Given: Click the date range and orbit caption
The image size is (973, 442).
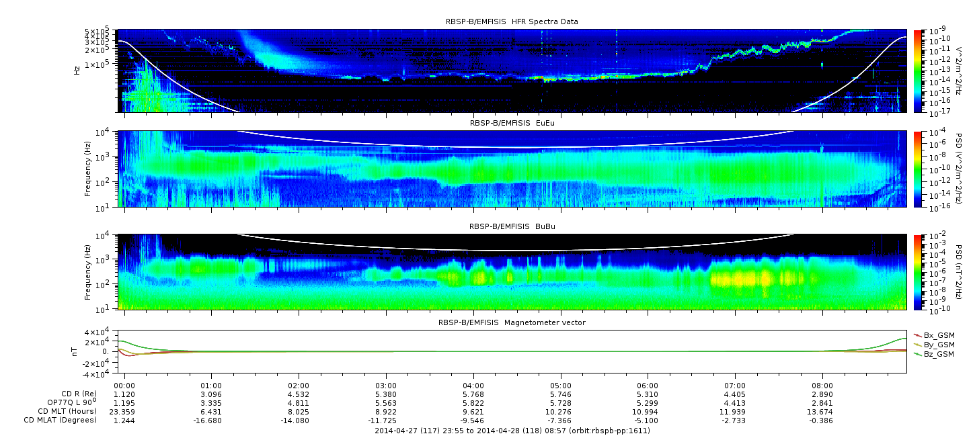Looking at the screenshot, I should 512,430.
